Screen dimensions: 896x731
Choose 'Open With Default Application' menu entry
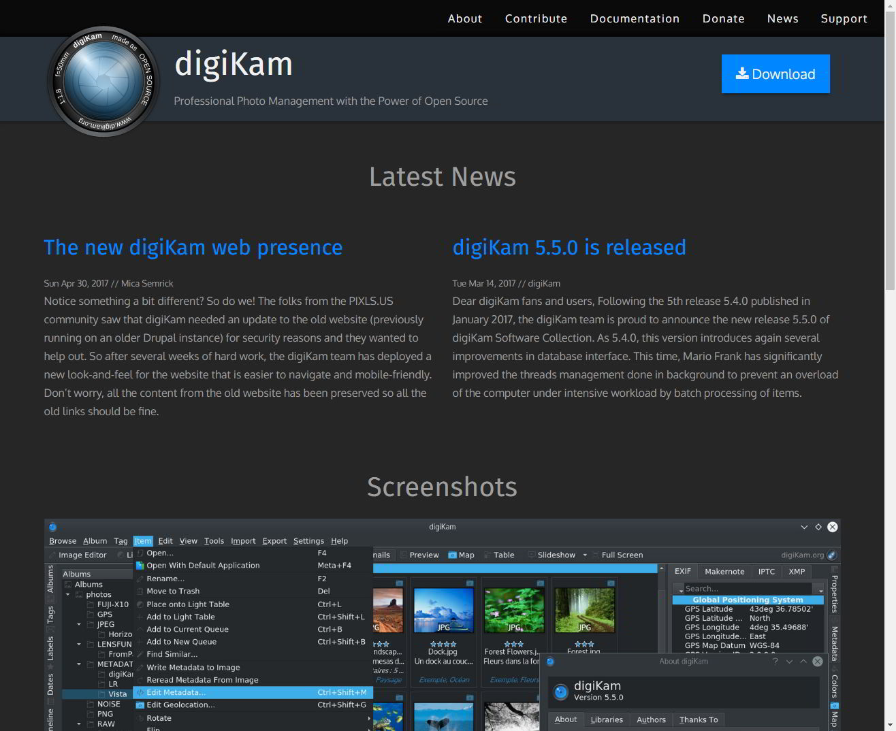[x=253, y=566]
